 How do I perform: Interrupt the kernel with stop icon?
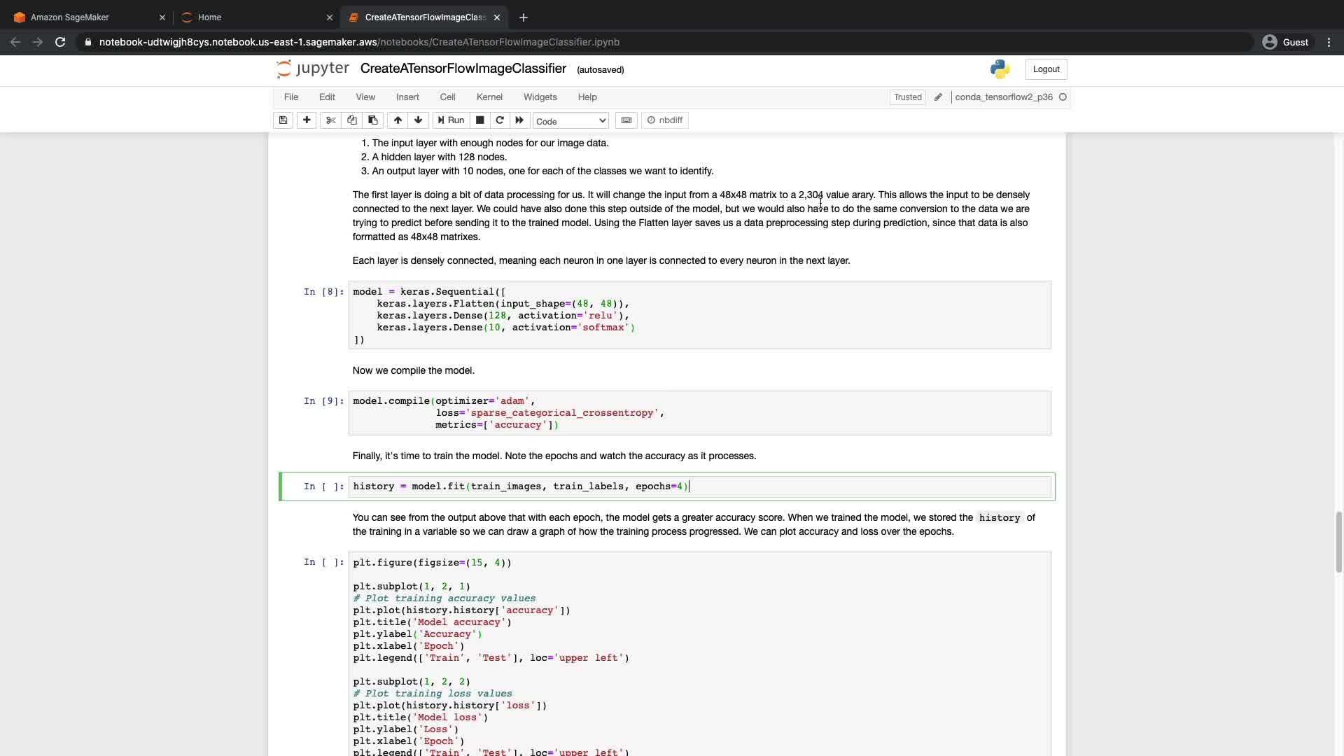[x=480, y=120]
